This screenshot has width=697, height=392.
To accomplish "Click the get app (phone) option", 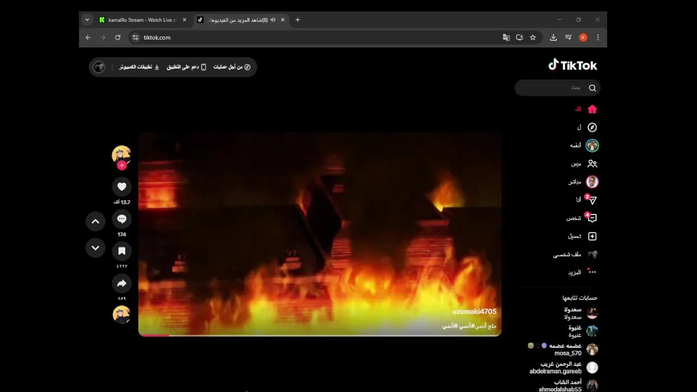I will click(187, 67).
